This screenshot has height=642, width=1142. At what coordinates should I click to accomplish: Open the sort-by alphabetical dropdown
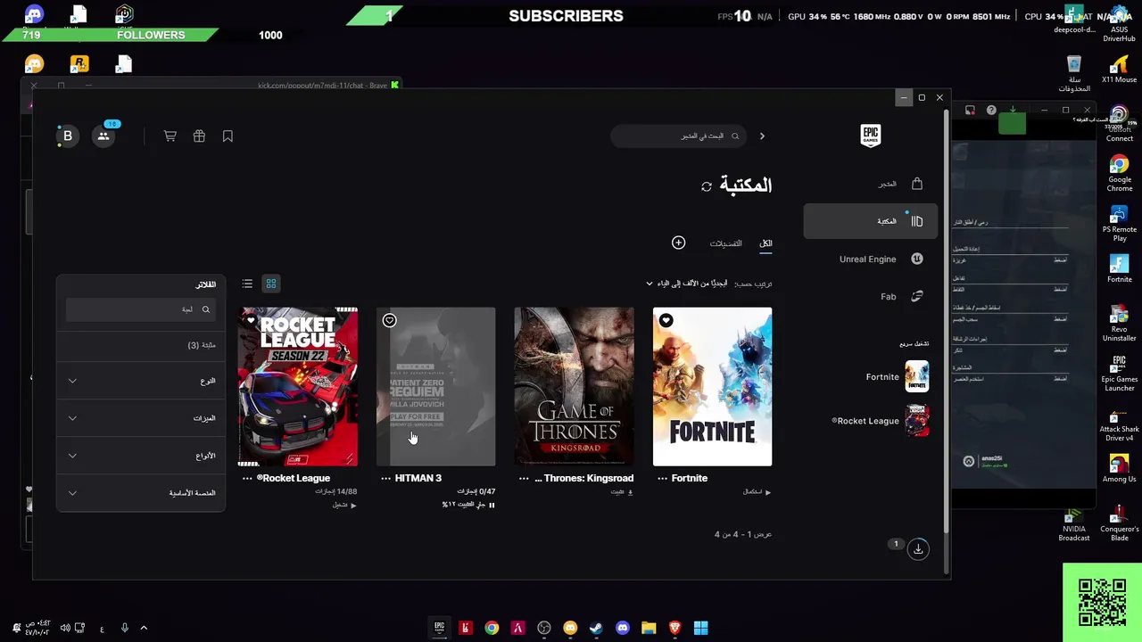pos(686,284)
